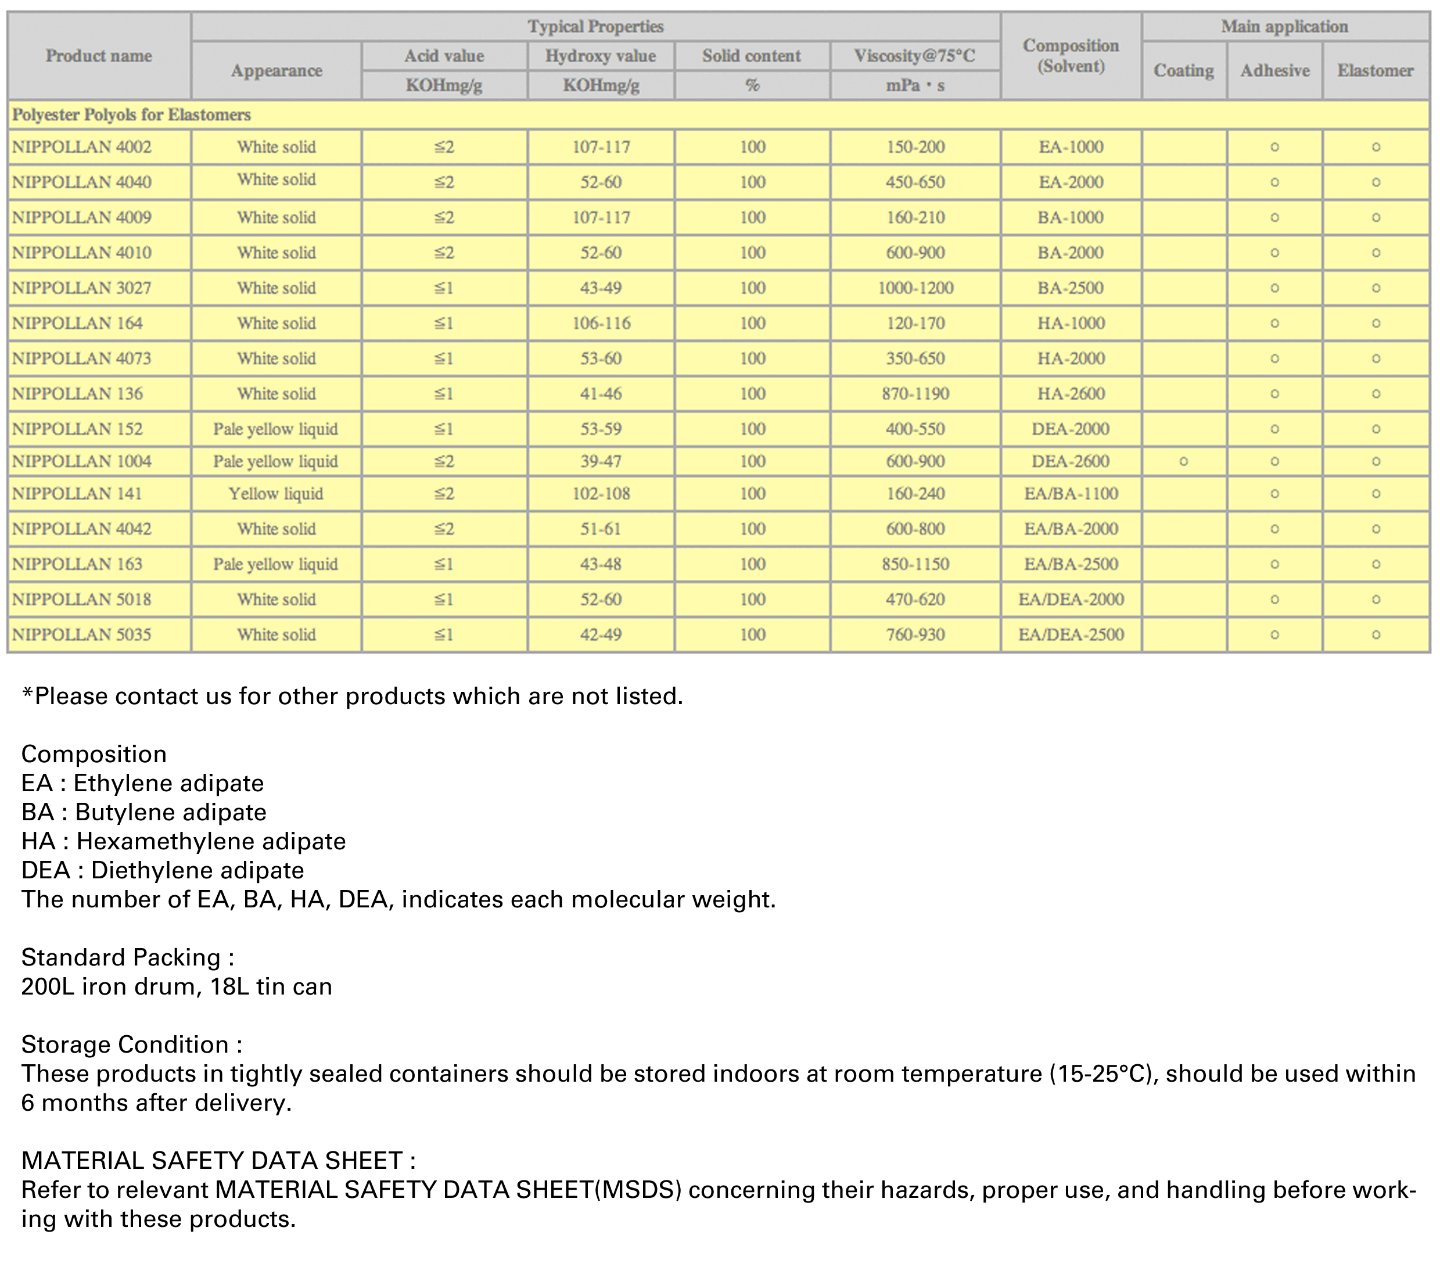Select NIPPOLLAN 4010 product name

(x=82, y=253)
